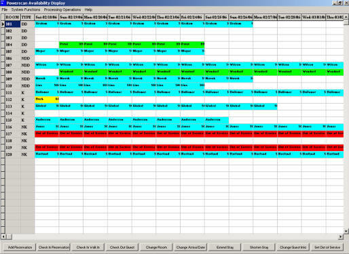349x254 pixels.
Task: Click the row selector beside room 107
Action: (x=3, y=66)
